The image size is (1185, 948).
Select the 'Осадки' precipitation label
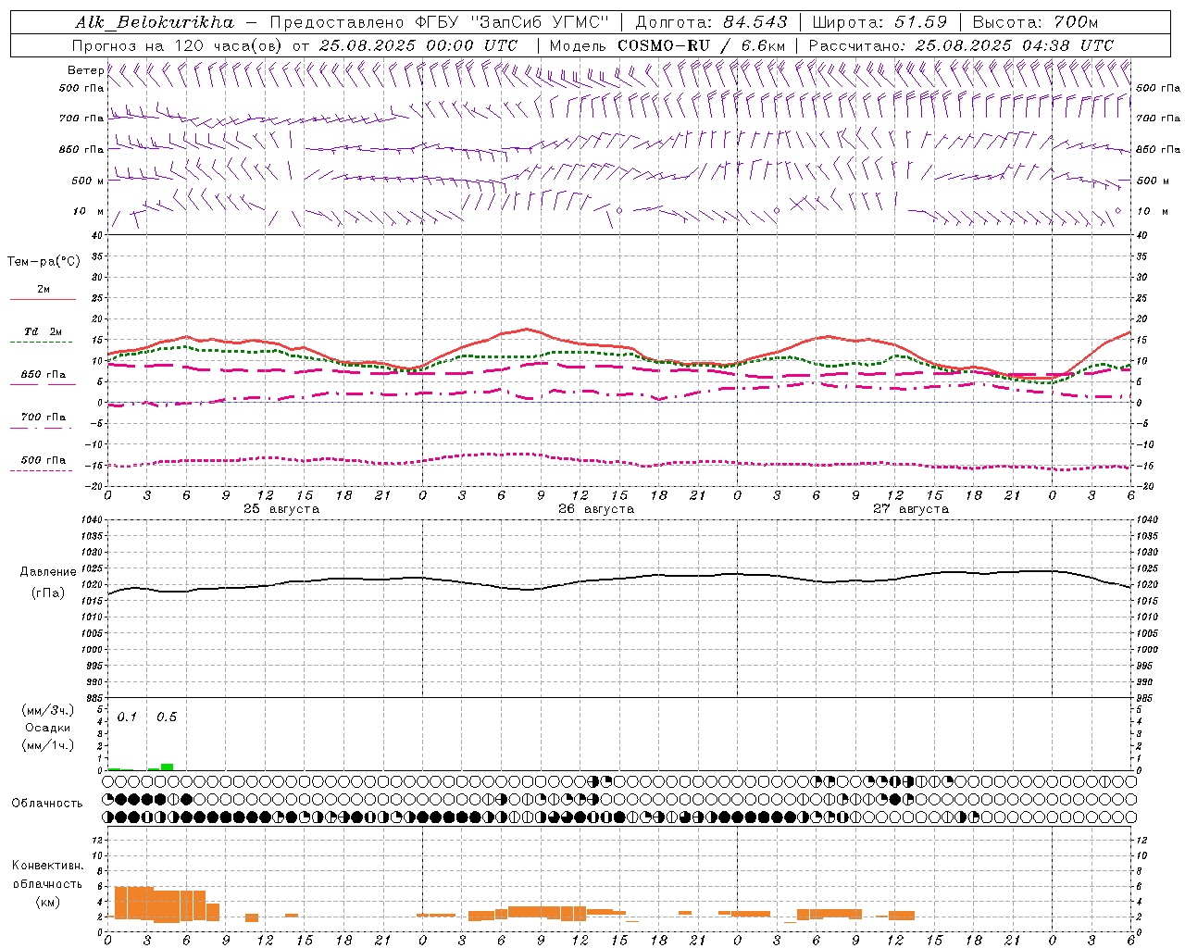(48, 728)
